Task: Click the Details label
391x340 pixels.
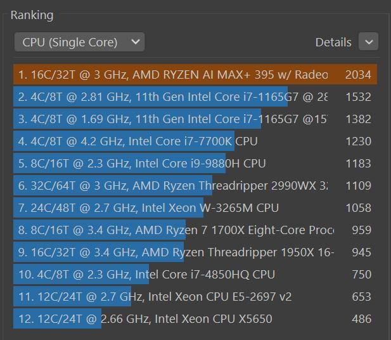Action: click(x=333, y=43)
